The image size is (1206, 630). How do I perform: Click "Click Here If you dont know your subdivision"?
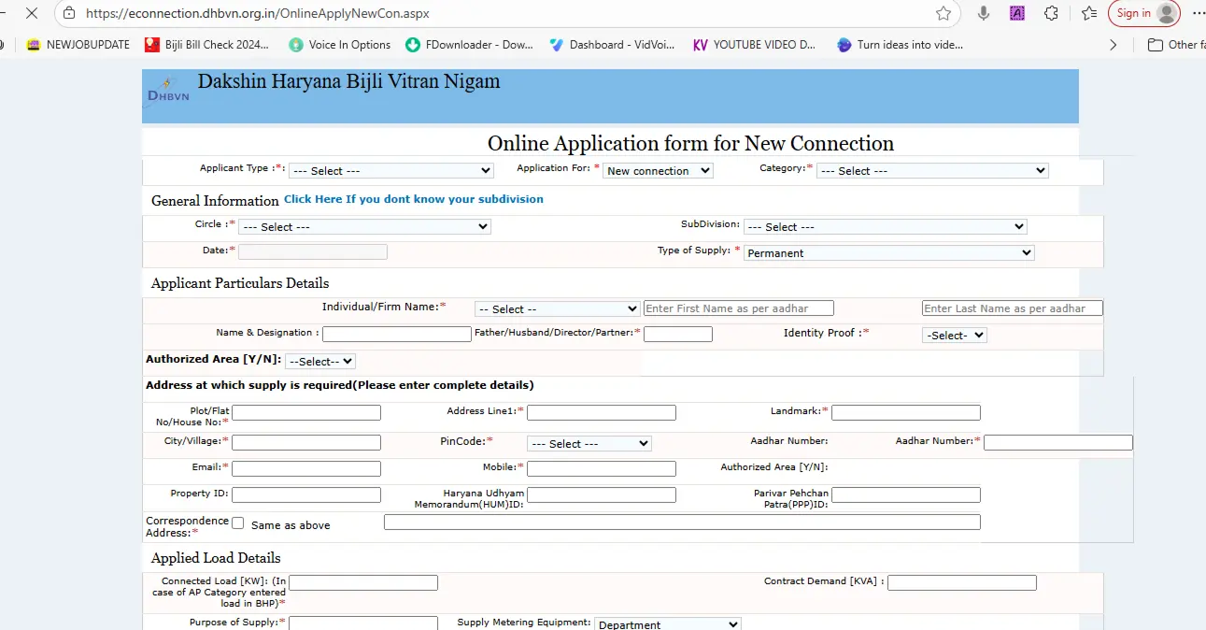[x=414, y=199]
